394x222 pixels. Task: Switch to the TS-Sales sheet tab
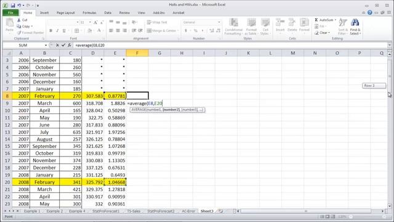tap(134, 211)
